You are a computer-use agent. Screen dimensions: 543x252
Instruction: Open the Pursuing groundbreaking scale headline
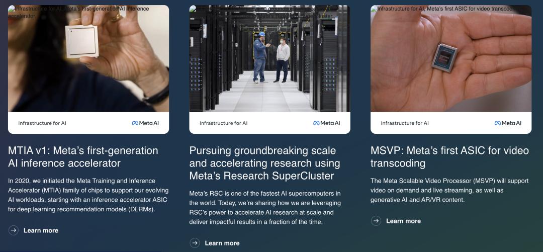[264, 163]
